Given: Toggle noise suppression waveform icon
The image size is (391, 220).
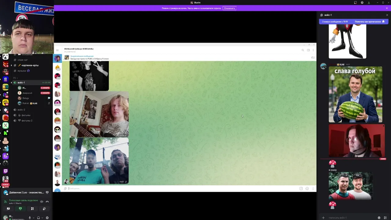Looking at the screenshot, I should point(42,202).
